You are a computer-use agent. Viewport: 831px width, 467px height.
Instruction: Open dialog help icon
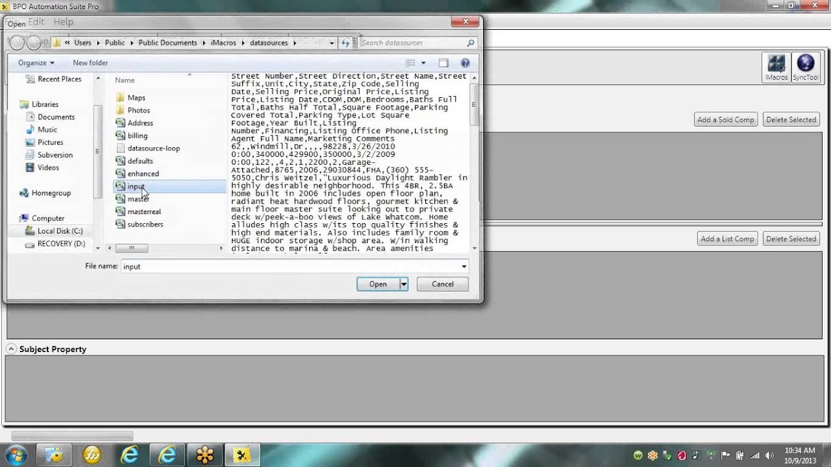click(x=465, y=63)
